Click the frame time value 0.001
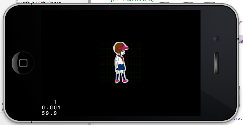The height and width of the screenshot is (125, 243). 51,108
